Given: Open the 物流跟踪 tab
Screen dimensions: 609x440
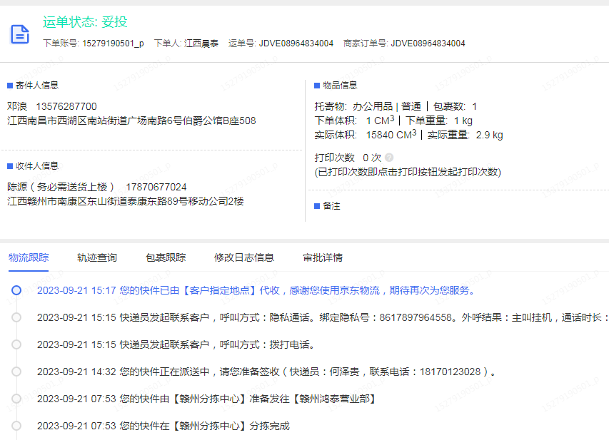Looking at the screenshot, I should click(x=28, y=257).
